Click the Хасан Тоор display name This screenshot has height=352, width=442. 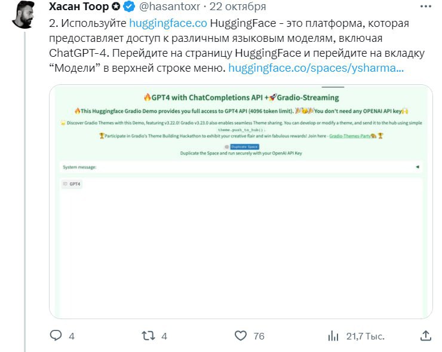pyautogui.click(x=79, y=7)
